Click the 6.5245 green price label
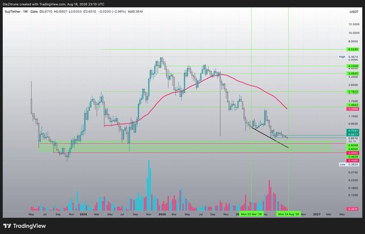The width and height of the screenshot is (365, 234). tap(353, 49)
